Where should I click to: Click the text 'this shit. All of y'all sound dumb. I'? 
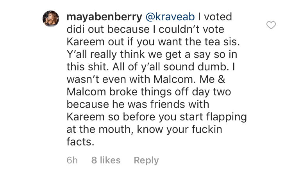pyautogui.click(x=151, y=67)
